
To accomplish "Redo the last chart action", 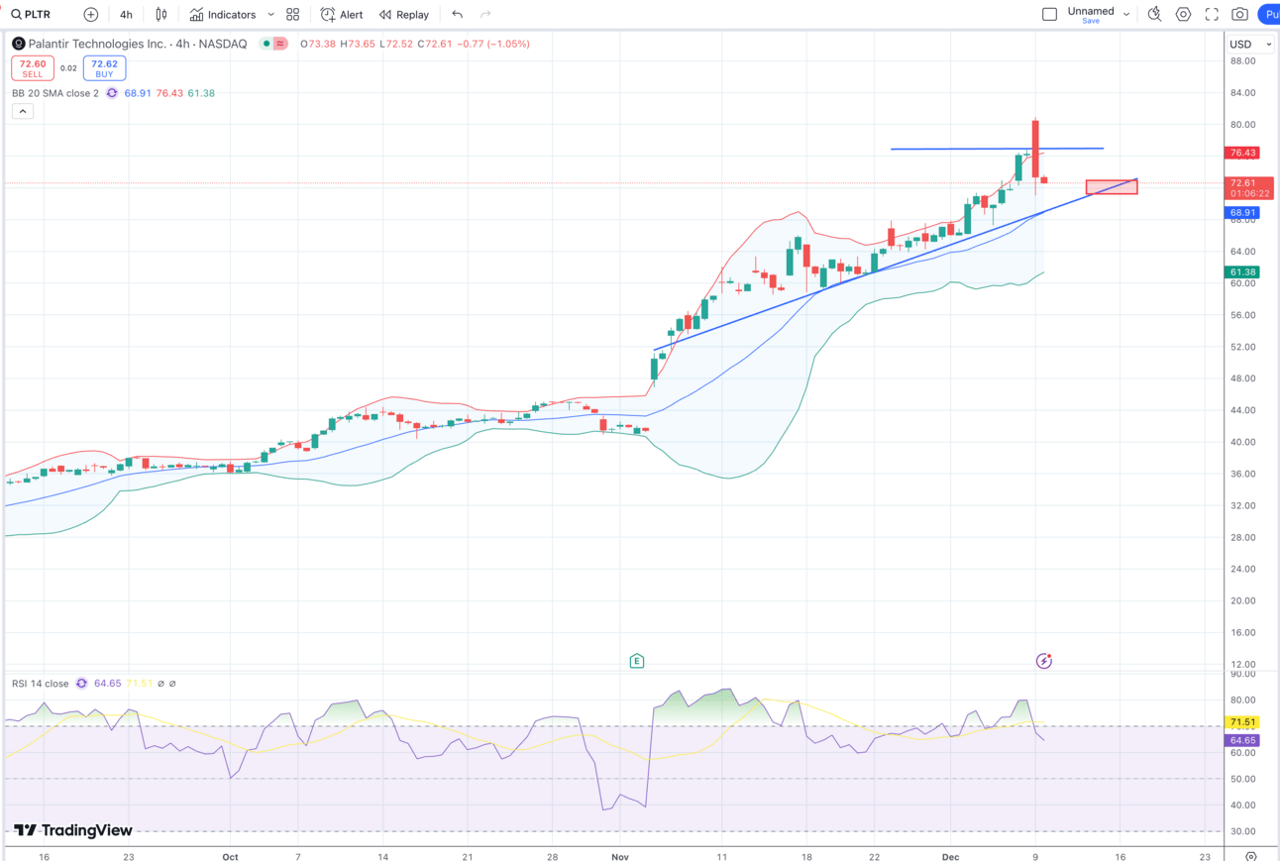I will click(485, 15).
